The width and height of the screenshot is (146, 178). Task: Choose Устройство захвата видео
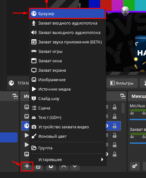[68, 127]
